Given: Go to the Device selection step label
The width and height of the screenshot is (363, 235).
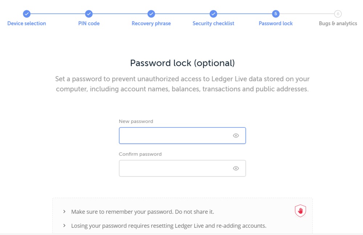Looking at the screenshot, I should pos(26,23).
